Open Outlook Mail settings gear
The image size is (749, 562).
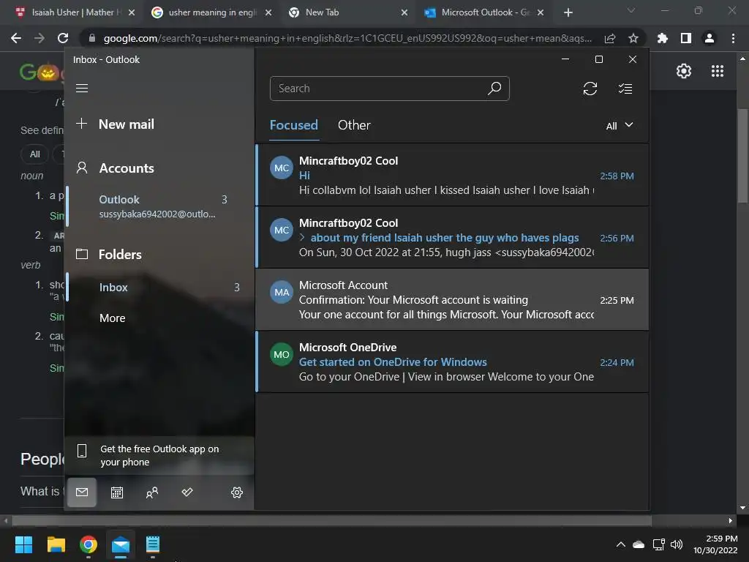click(x=237, y=492)
